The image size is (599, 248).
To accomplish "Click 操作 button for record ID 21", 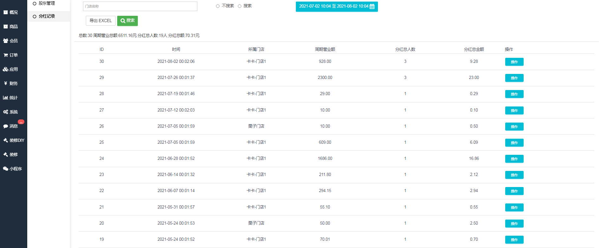I will (x=514, y=208).
